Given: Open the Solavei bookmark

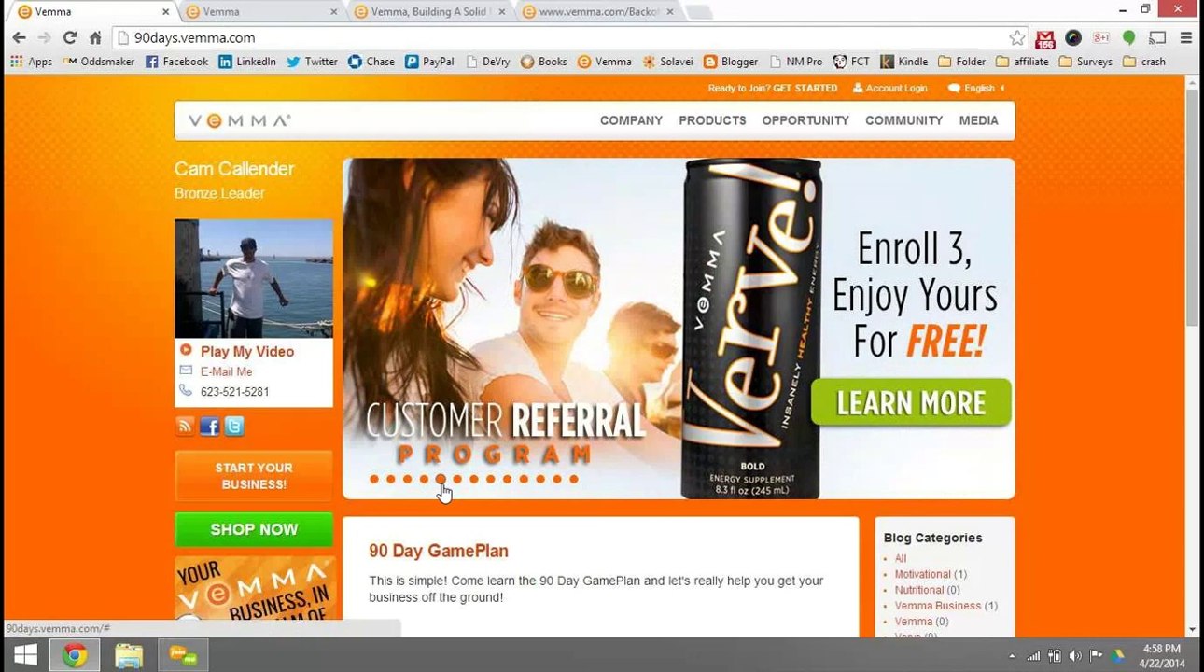Looking at the screenshot, I should coord(667,62).
